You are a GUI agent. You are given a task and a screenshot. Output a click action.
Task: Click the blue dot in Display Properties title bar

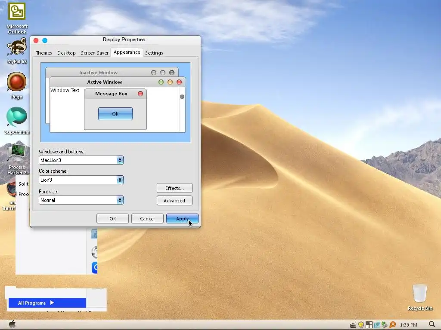tap(45, 40)
